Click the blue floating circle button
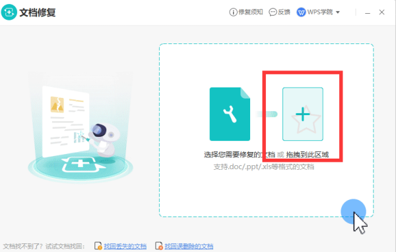 pos(353,212)
